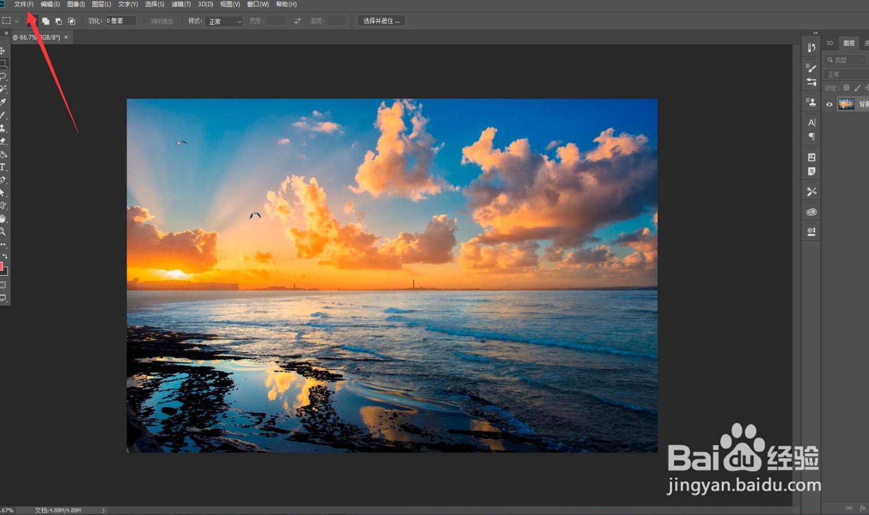Open the 样式 style dropdown
The image size is (869, 515).
click(223, 21)
